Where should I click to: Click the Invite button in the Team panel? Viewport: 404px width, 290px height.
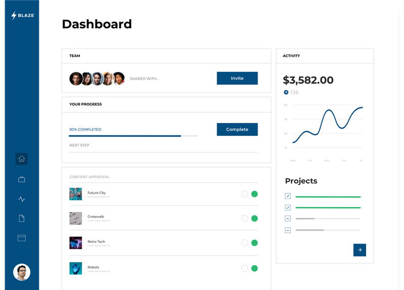coord(237,78)
